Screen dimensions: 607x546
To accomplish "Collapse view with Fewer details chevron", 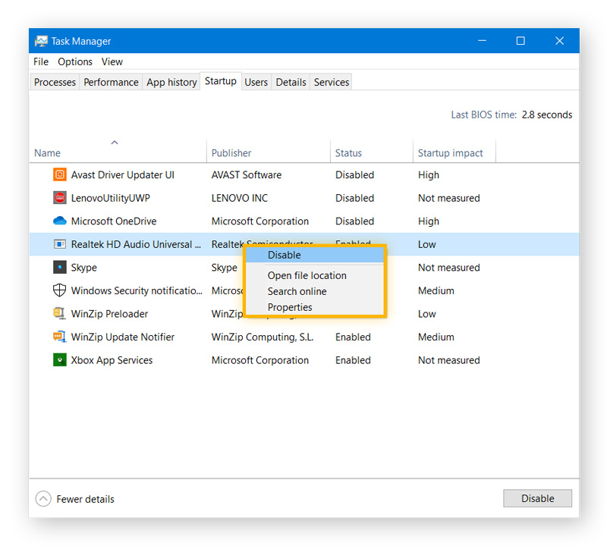I will click(44, 499).
